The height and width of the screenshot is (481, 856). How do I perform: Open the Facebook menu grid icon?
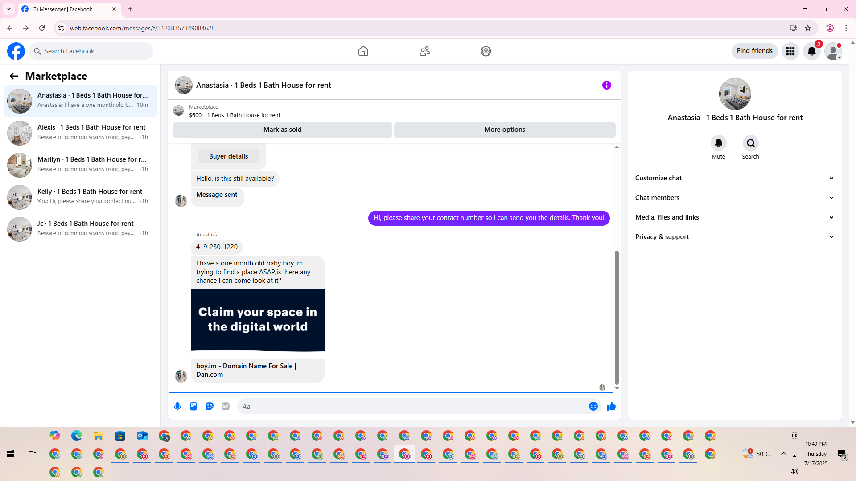[x=790, y=51]
